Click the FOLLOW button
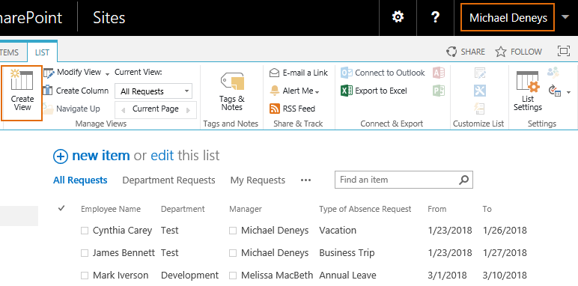578x286 pixels. coord(518,52)
